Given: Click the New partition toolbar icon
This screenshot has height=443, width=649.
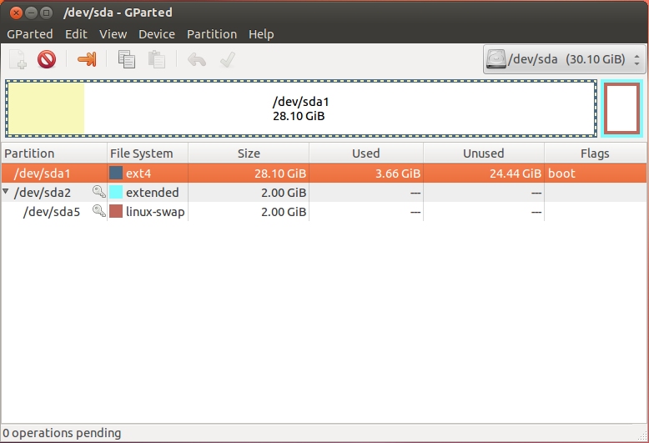Looking at the screenshot, I should pyautogui.click(x=18, y=59).
